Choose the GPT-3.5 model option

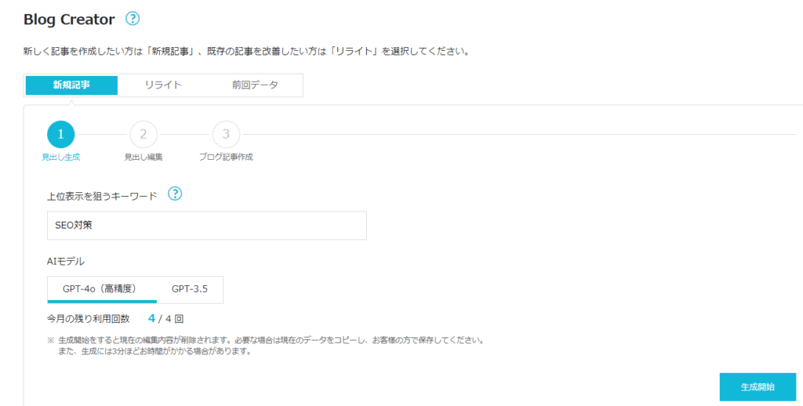[x=190, y=289]
